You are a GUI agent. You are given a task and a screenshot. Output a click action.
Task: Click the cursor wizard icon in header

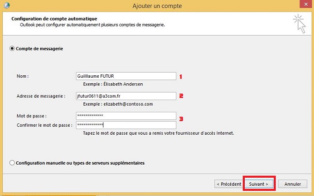299,23
